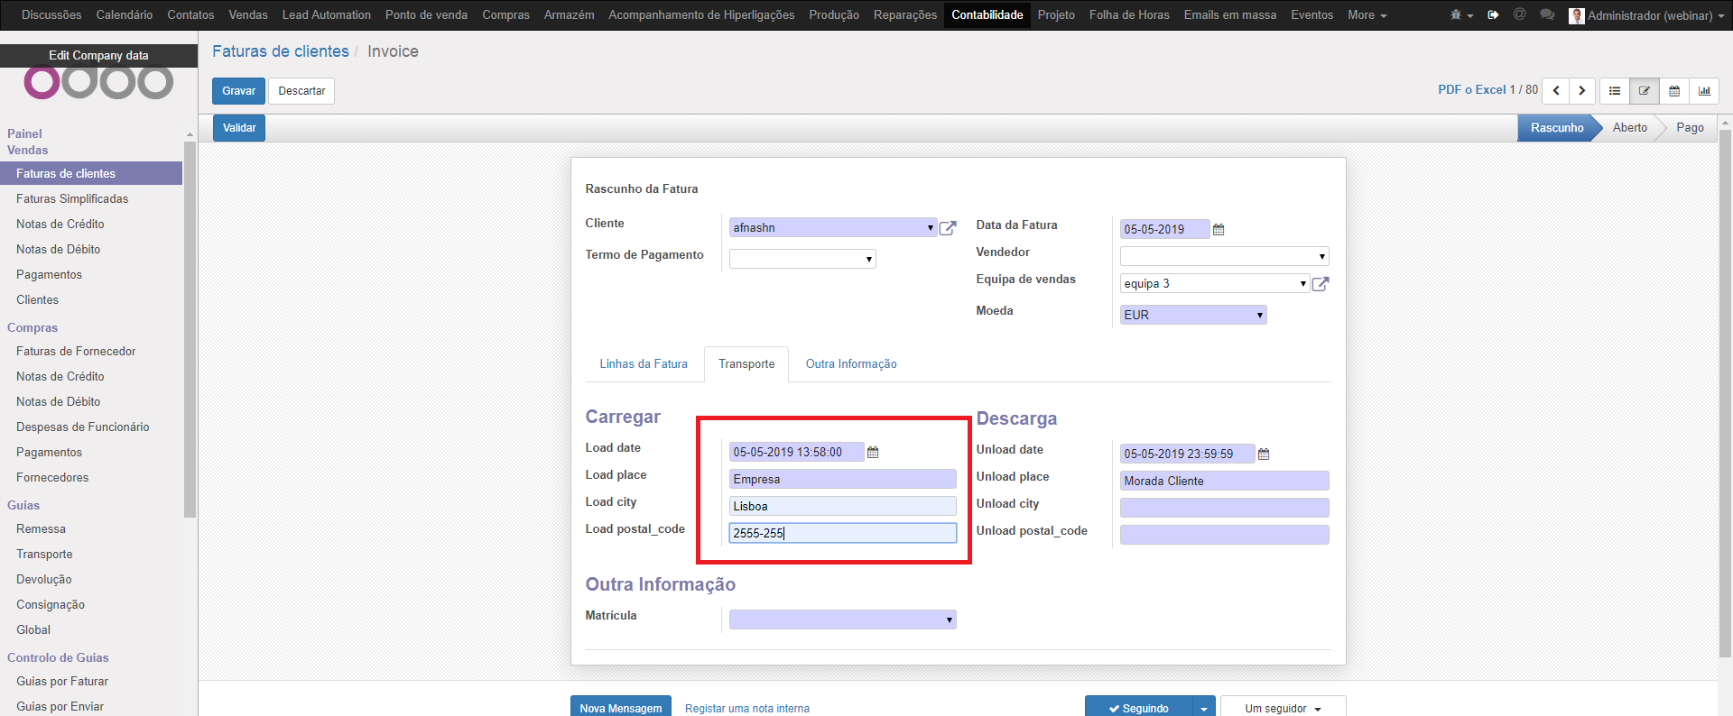Switch to calendar view
This screenshot has height=716, width=1733.
[1674, 91]
